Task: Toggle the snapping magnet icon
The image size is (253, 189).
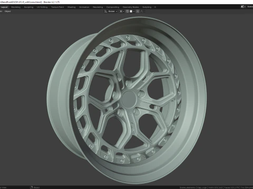Action: click(128, 12)
